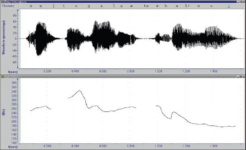Viewport: 246px width, 150px height.
Task: Place cursor at the waveform's loudest first peak
Action: click(x=39, y=23)
